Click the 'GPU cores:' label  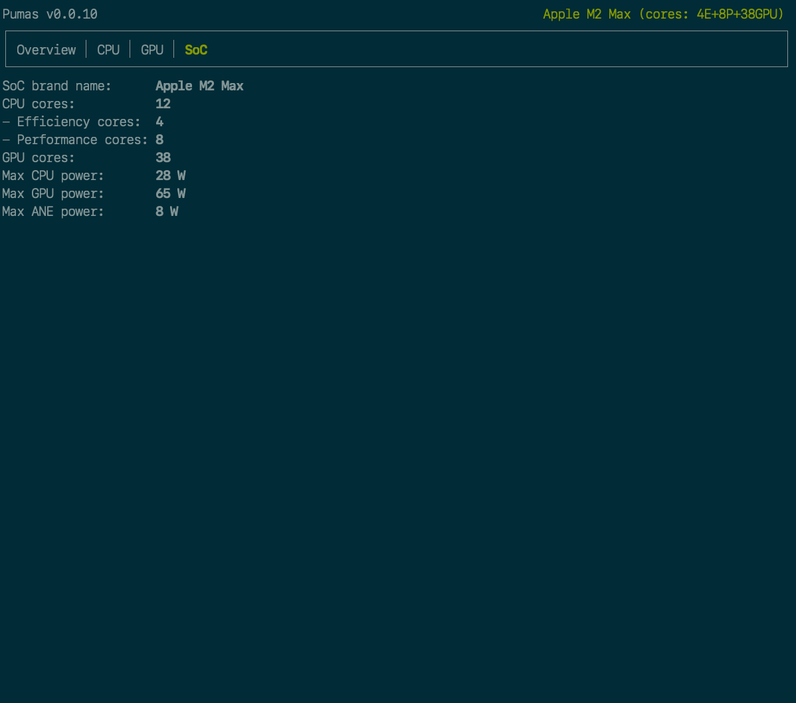pos(39,157)
